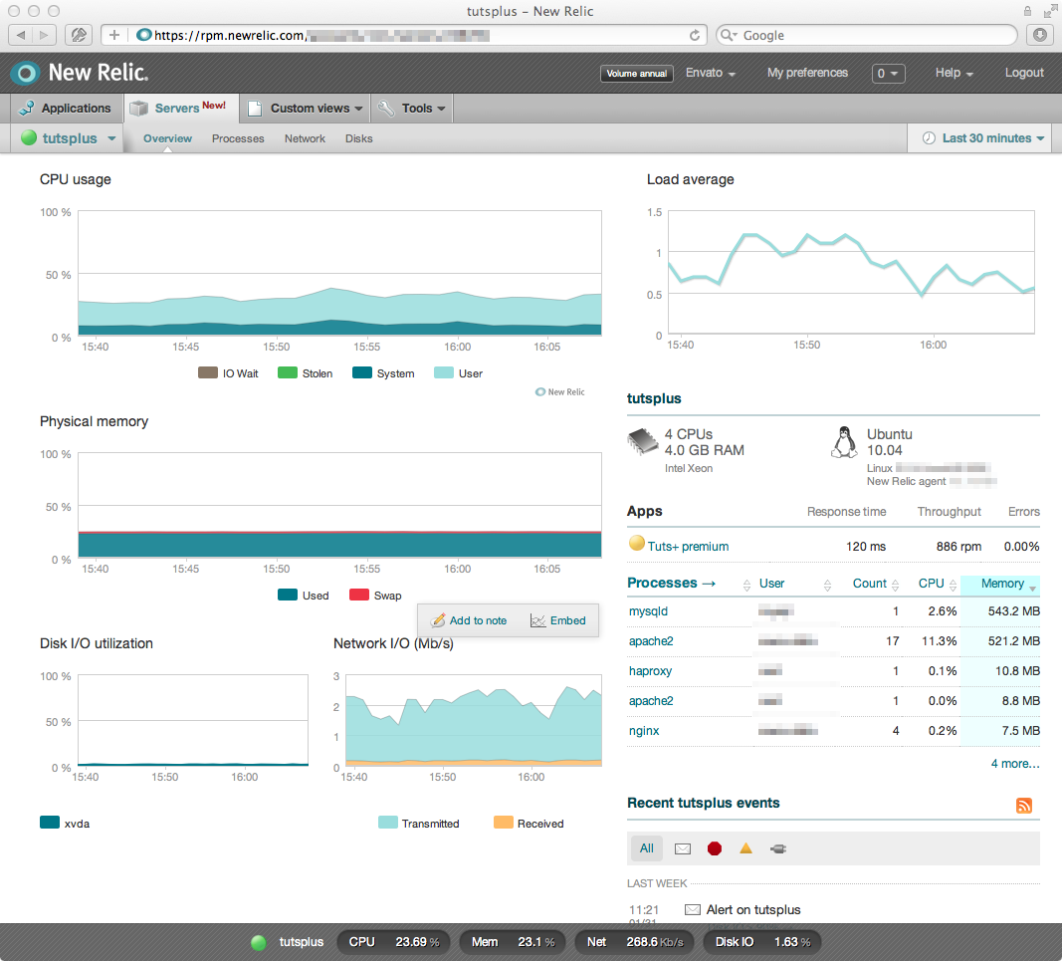1062x961 pixels.
Task: Select the Overview tab
Action: pyautogui.click(x=167, y=139)
